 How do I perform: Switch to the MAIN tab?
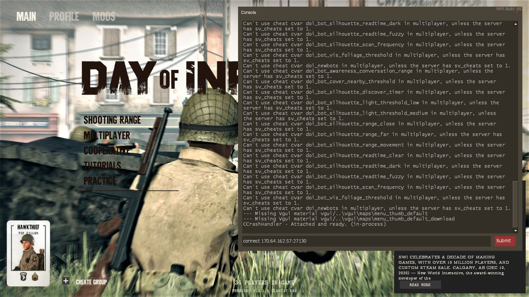26,16
